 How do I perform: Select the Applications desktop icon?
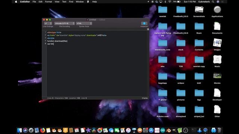(x=217, y=12)
